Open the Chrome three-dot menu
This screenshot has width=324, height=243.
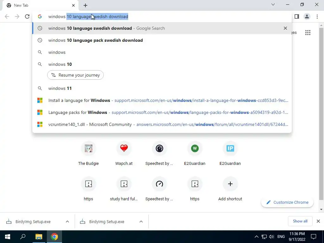point(317,16)
